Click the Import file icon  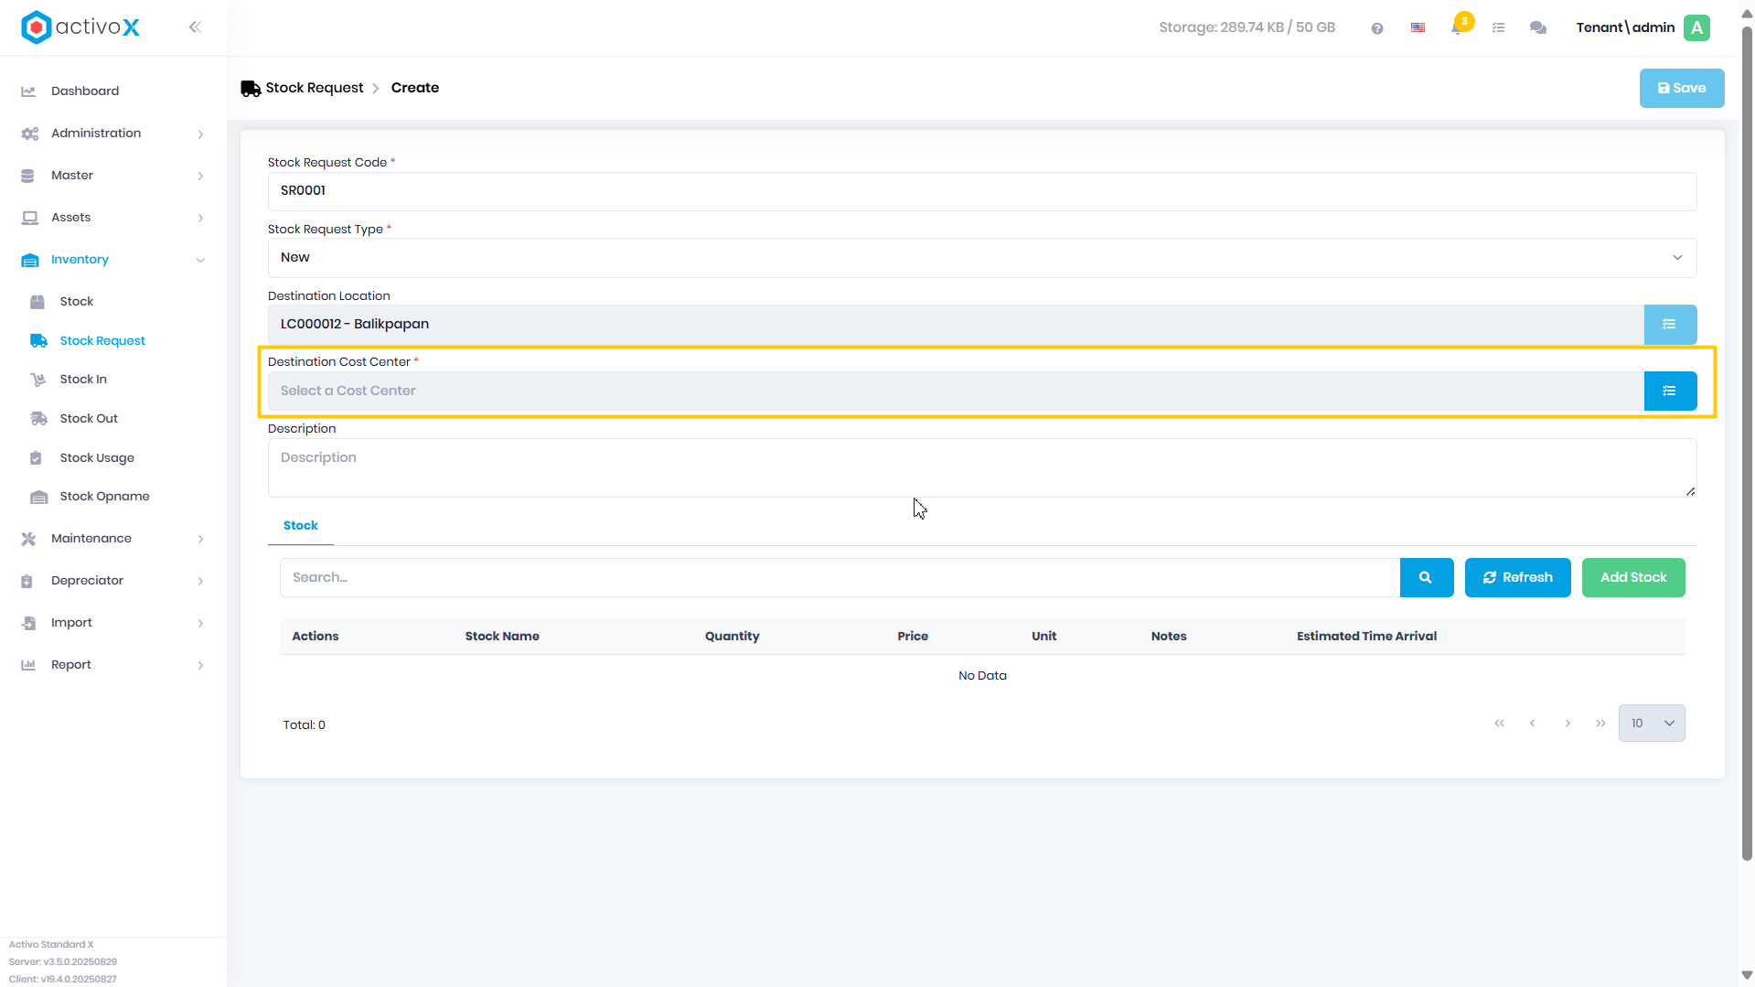pyautogui.click(x=28, y=623)
